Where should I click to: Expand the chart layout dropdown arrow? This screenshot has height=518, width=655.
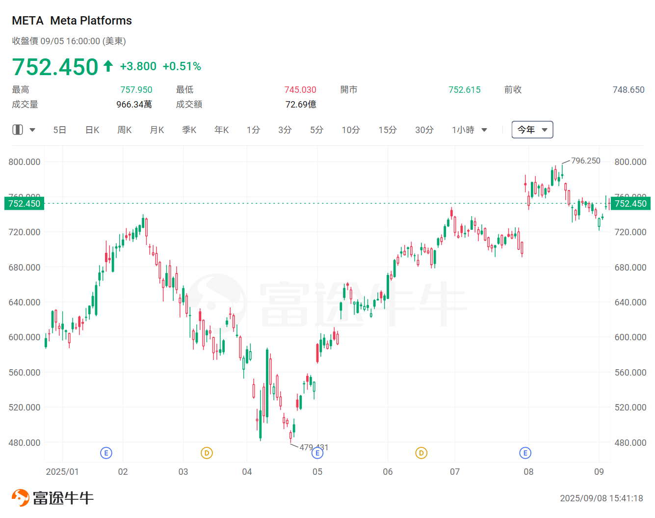pos(32,130)
